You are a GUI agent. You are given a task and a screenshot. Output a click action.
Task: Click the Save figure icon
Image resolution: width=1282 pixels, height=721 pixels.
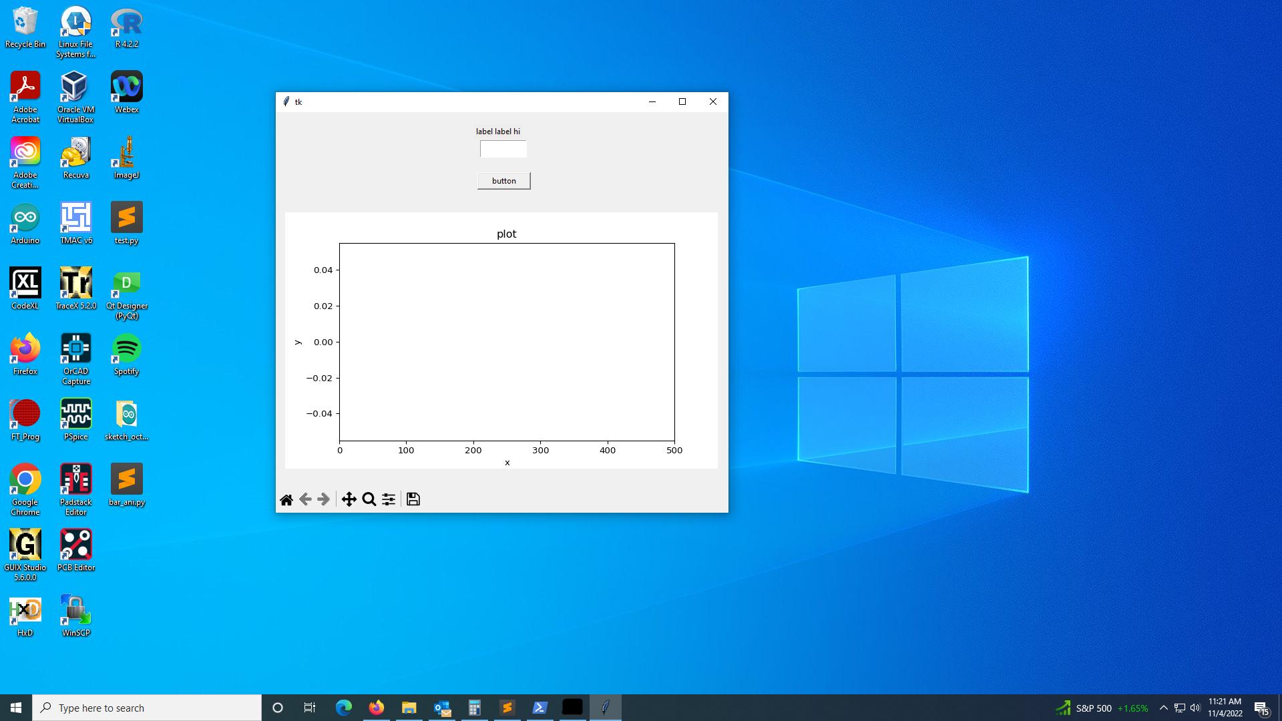click(x=412, y=499)
